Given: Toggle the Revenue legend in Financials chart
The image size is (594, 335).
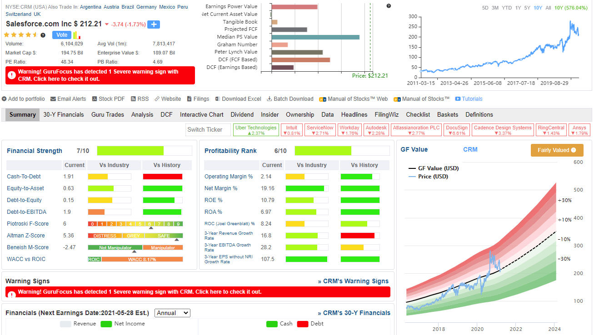Looking at the screenshot, I should (x=78, y=324).
